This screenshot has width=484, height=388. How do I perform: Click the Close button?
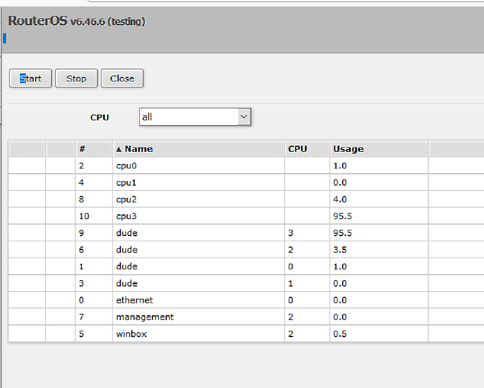(122, 78)
